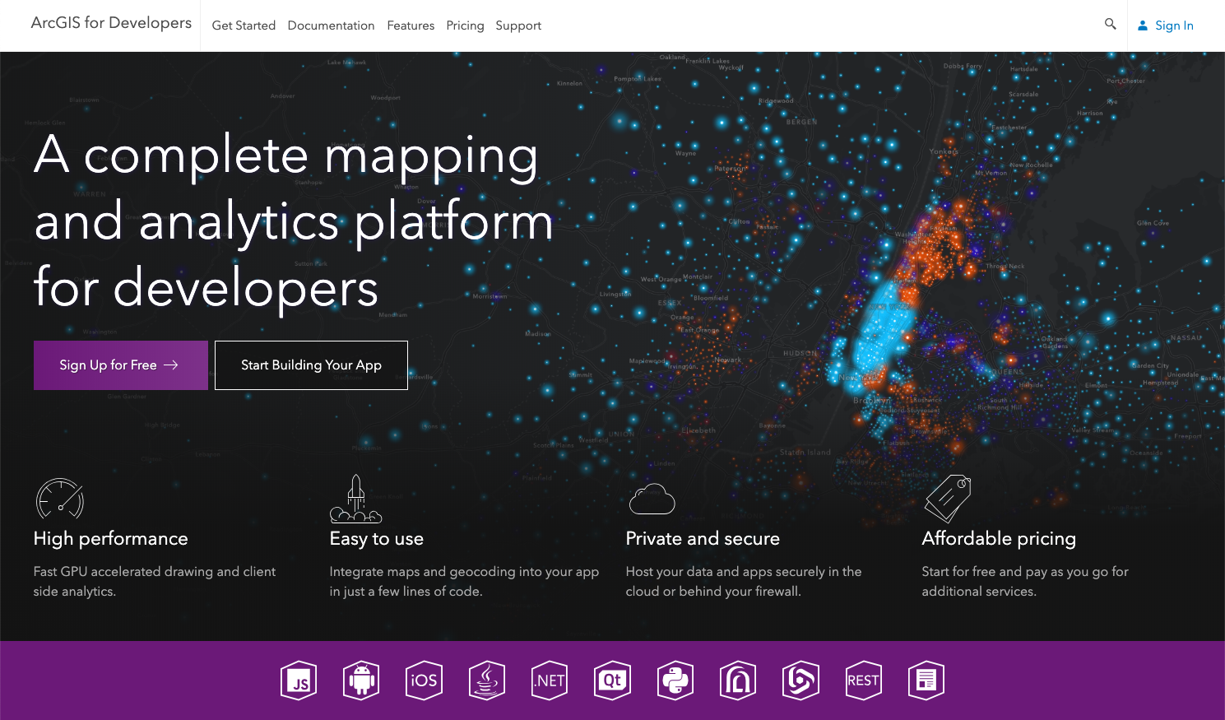Open the Support menu item
The image size is (1225, 720).
pos(518,26)
